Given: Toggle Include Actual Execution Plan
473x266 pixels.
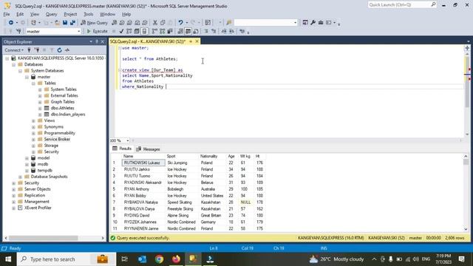Looking at the screenshot, I should [154, 31].
